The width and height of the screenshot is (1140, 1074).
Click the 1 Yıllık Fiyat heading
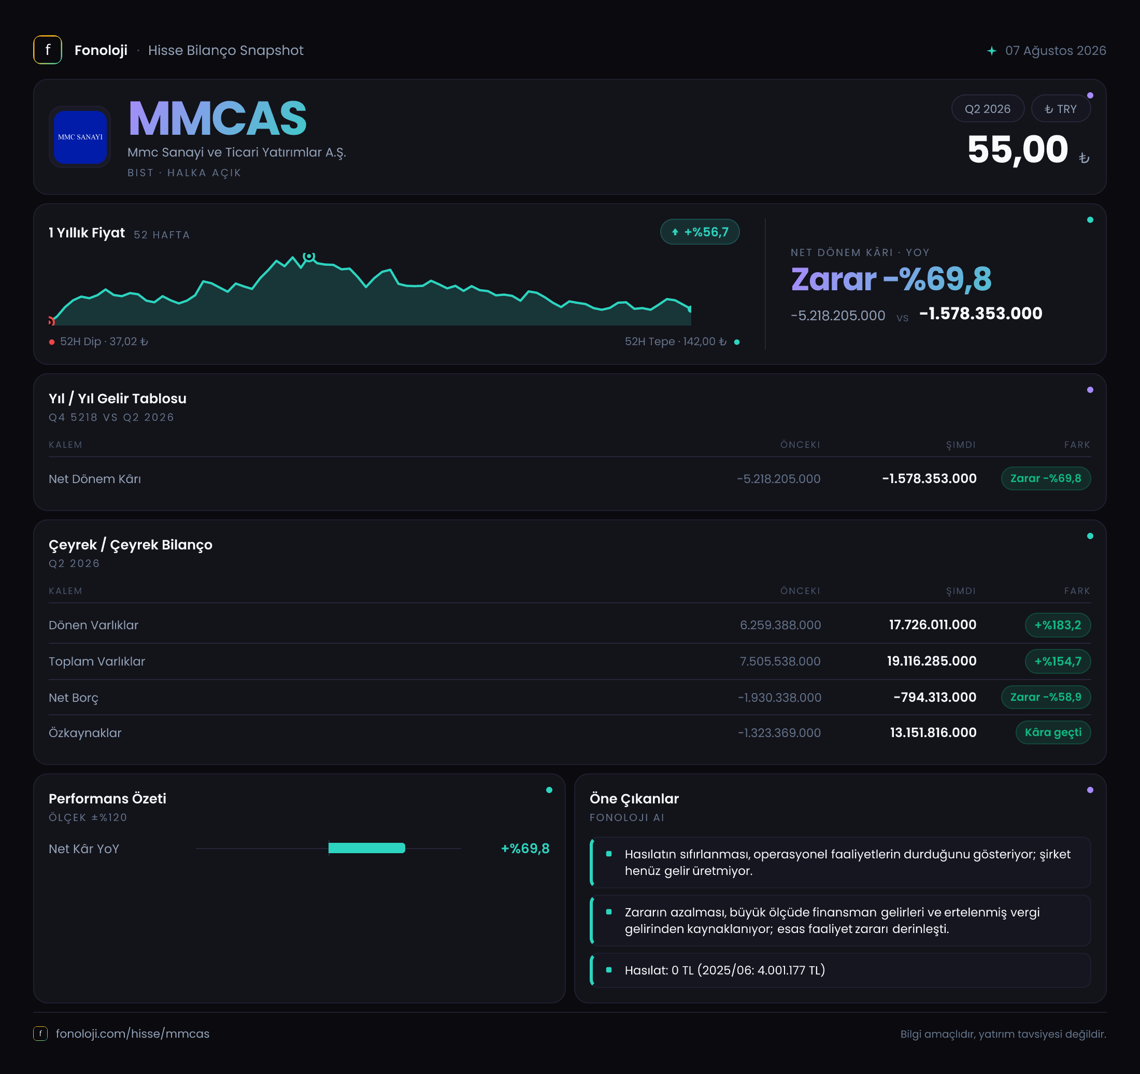click(87, 233)
